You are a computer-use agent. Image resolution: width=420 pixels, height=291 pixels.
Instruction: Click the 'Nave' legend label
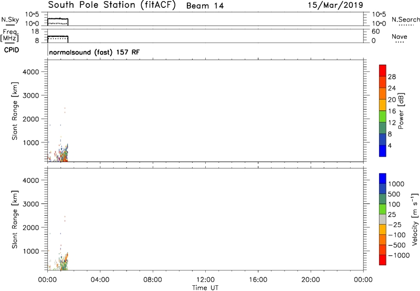400,37
